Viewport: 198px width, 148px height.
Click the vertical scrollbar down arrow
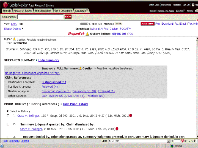point(197,137)
